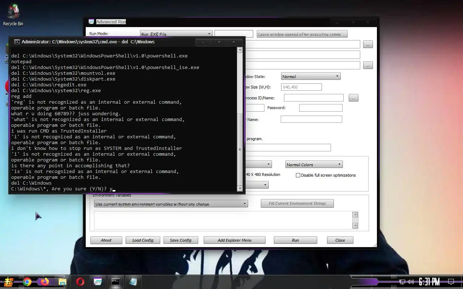
Task: Open the last app icon on the taskbar
Action: tap(133, 282)
